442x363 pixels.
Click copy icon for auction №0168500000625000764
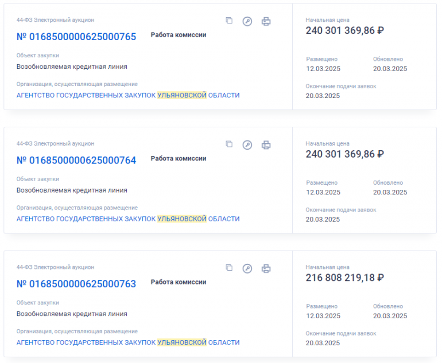coord(229,145)
